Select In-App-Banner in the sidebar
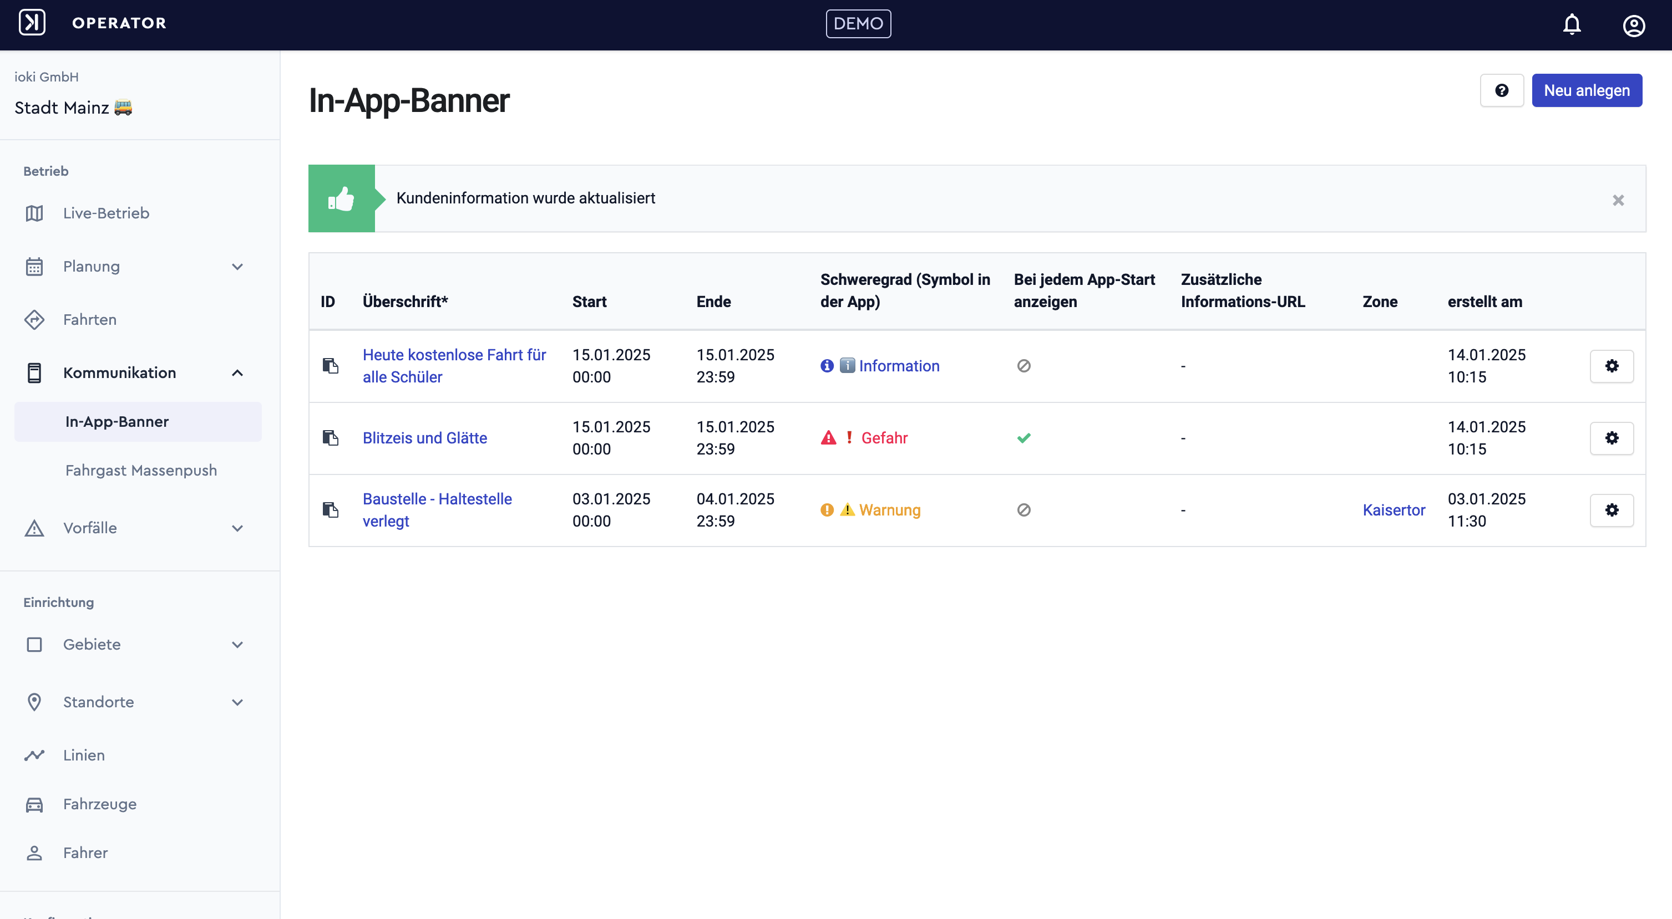 138,422
